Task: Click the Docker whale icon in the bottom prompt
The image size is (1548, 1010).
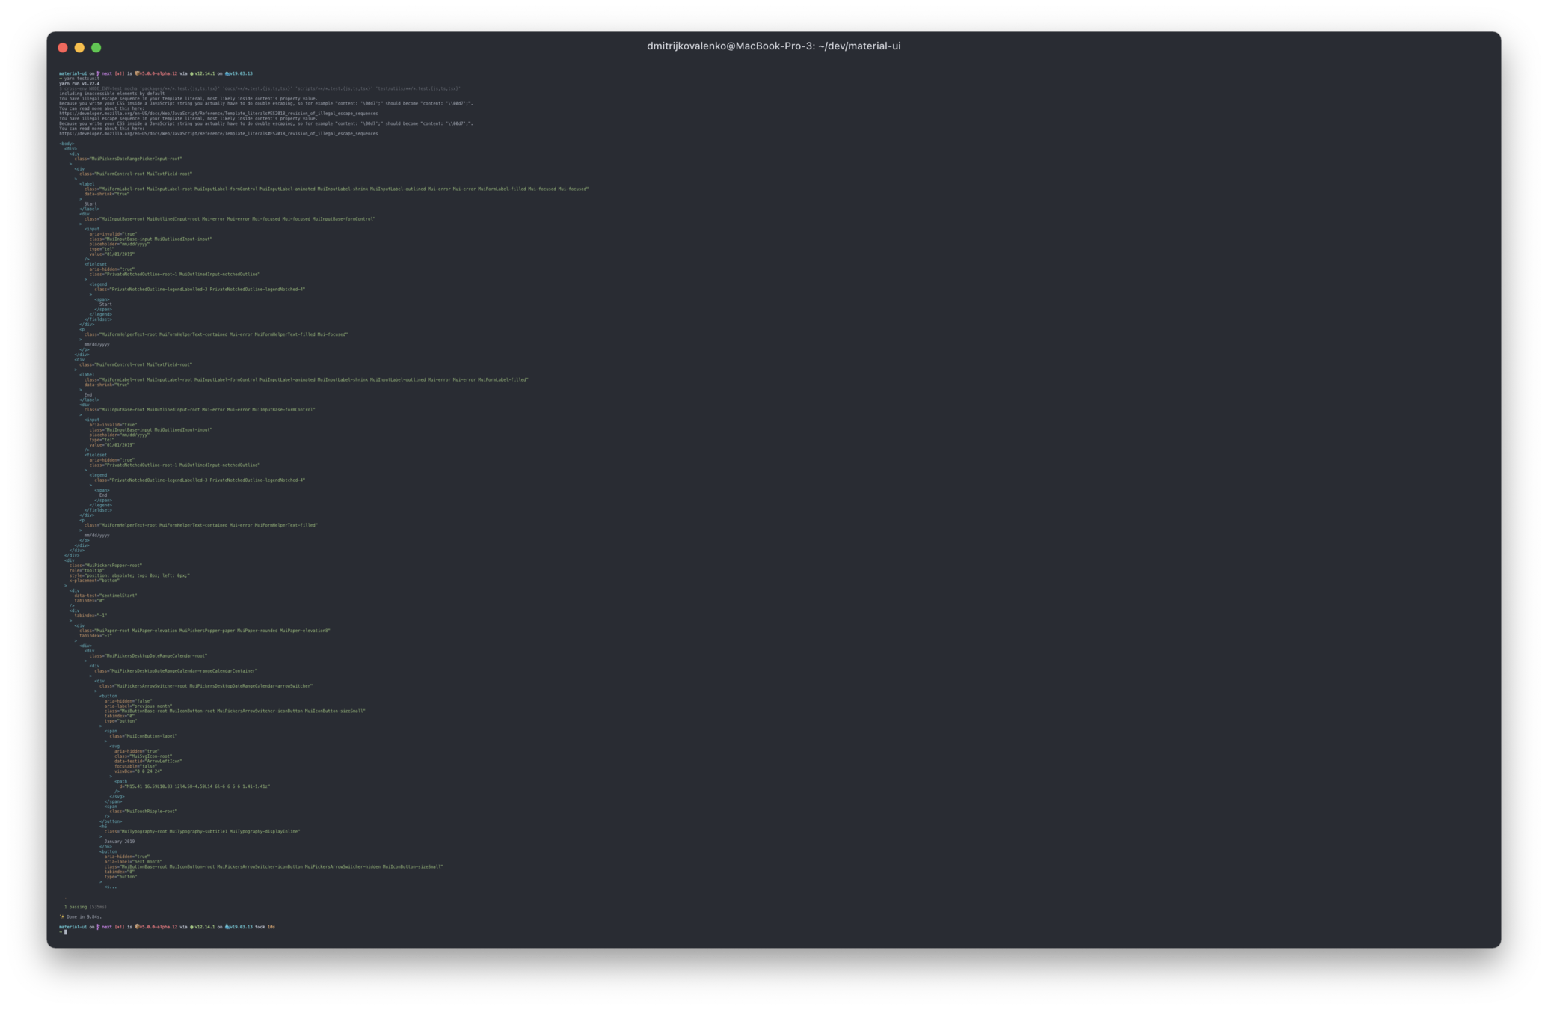Action: [x=227, y=927]
